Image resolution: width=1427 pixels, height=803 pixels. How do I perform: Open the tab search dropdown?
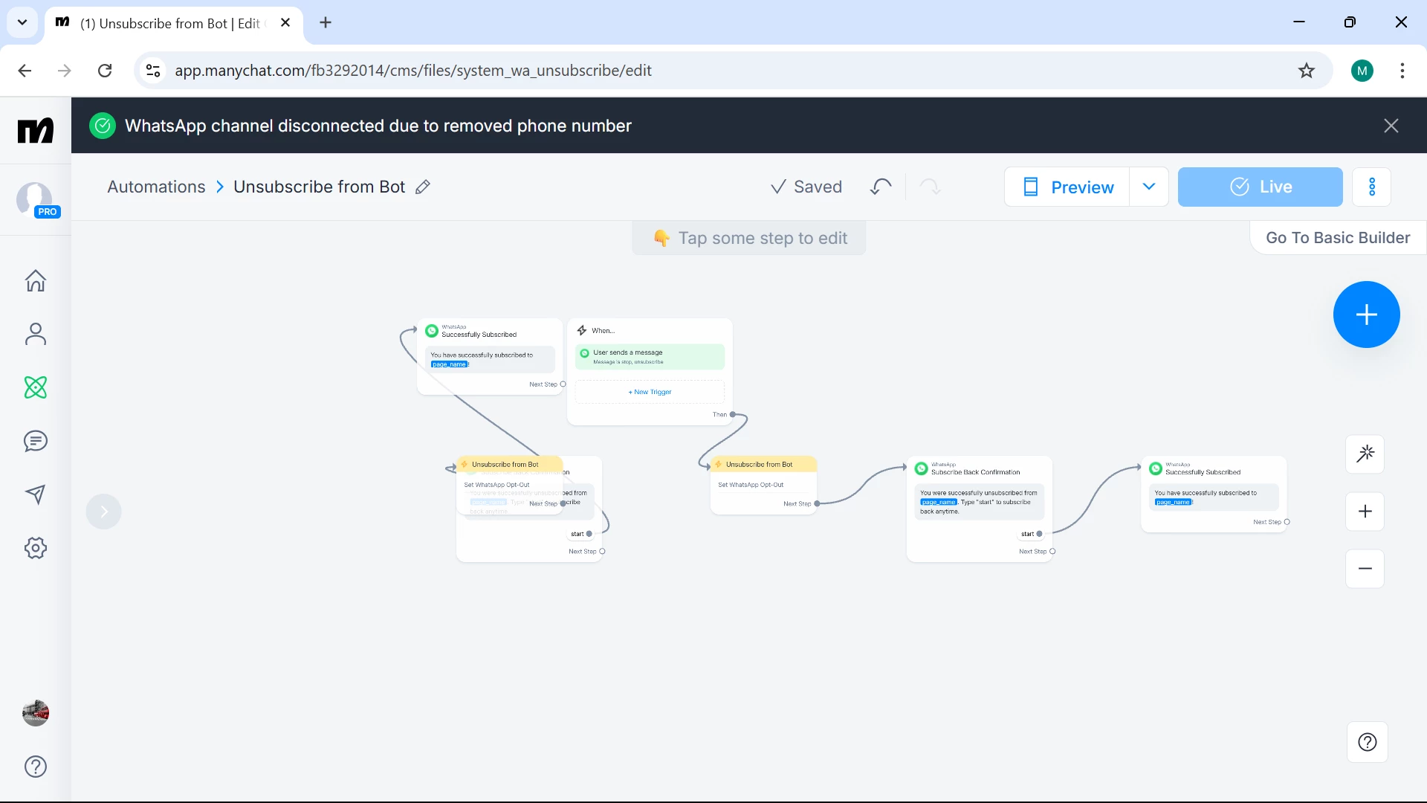point(22,22)
